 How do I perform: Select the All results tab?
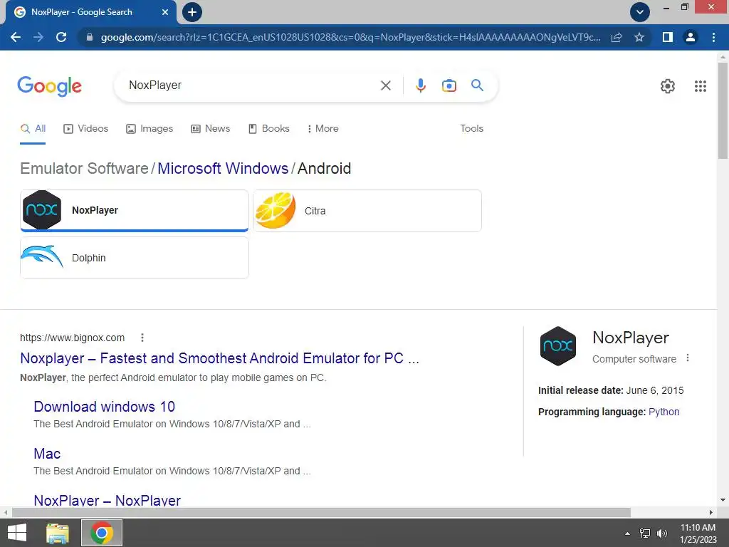coord(33,129)
